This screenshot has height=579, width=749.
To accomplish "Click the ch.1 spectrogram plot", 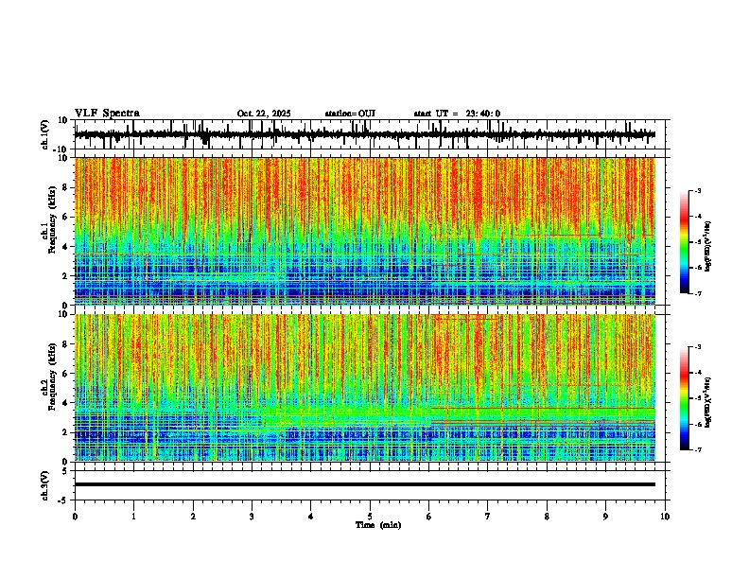I will 365,231.
